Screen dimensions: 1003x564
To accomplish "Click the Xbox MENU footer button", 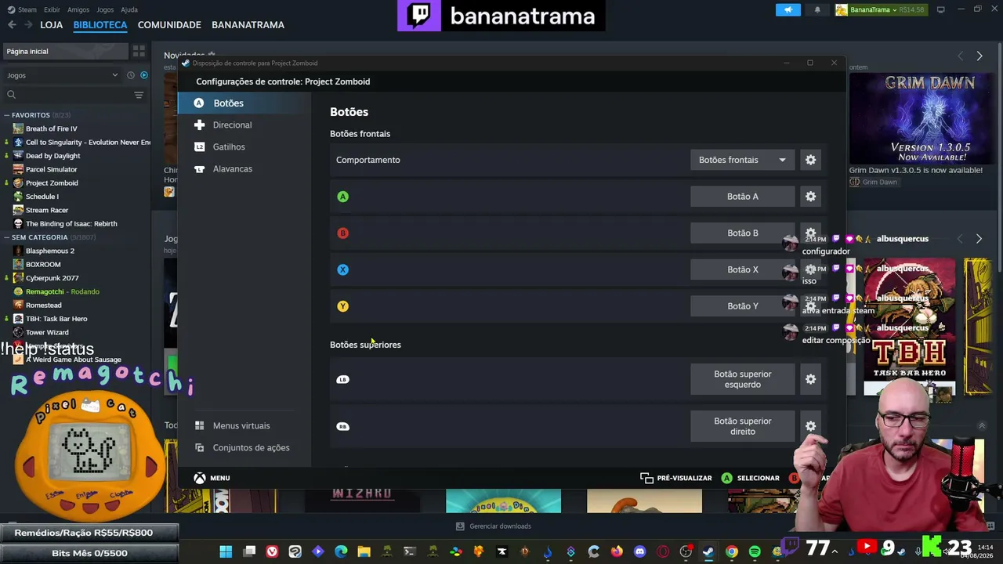I will pos(212,478).
